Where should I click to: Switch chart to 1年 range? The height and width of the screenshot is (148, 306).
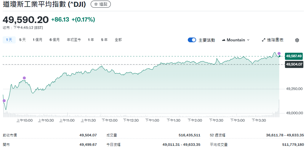(91, 40)
